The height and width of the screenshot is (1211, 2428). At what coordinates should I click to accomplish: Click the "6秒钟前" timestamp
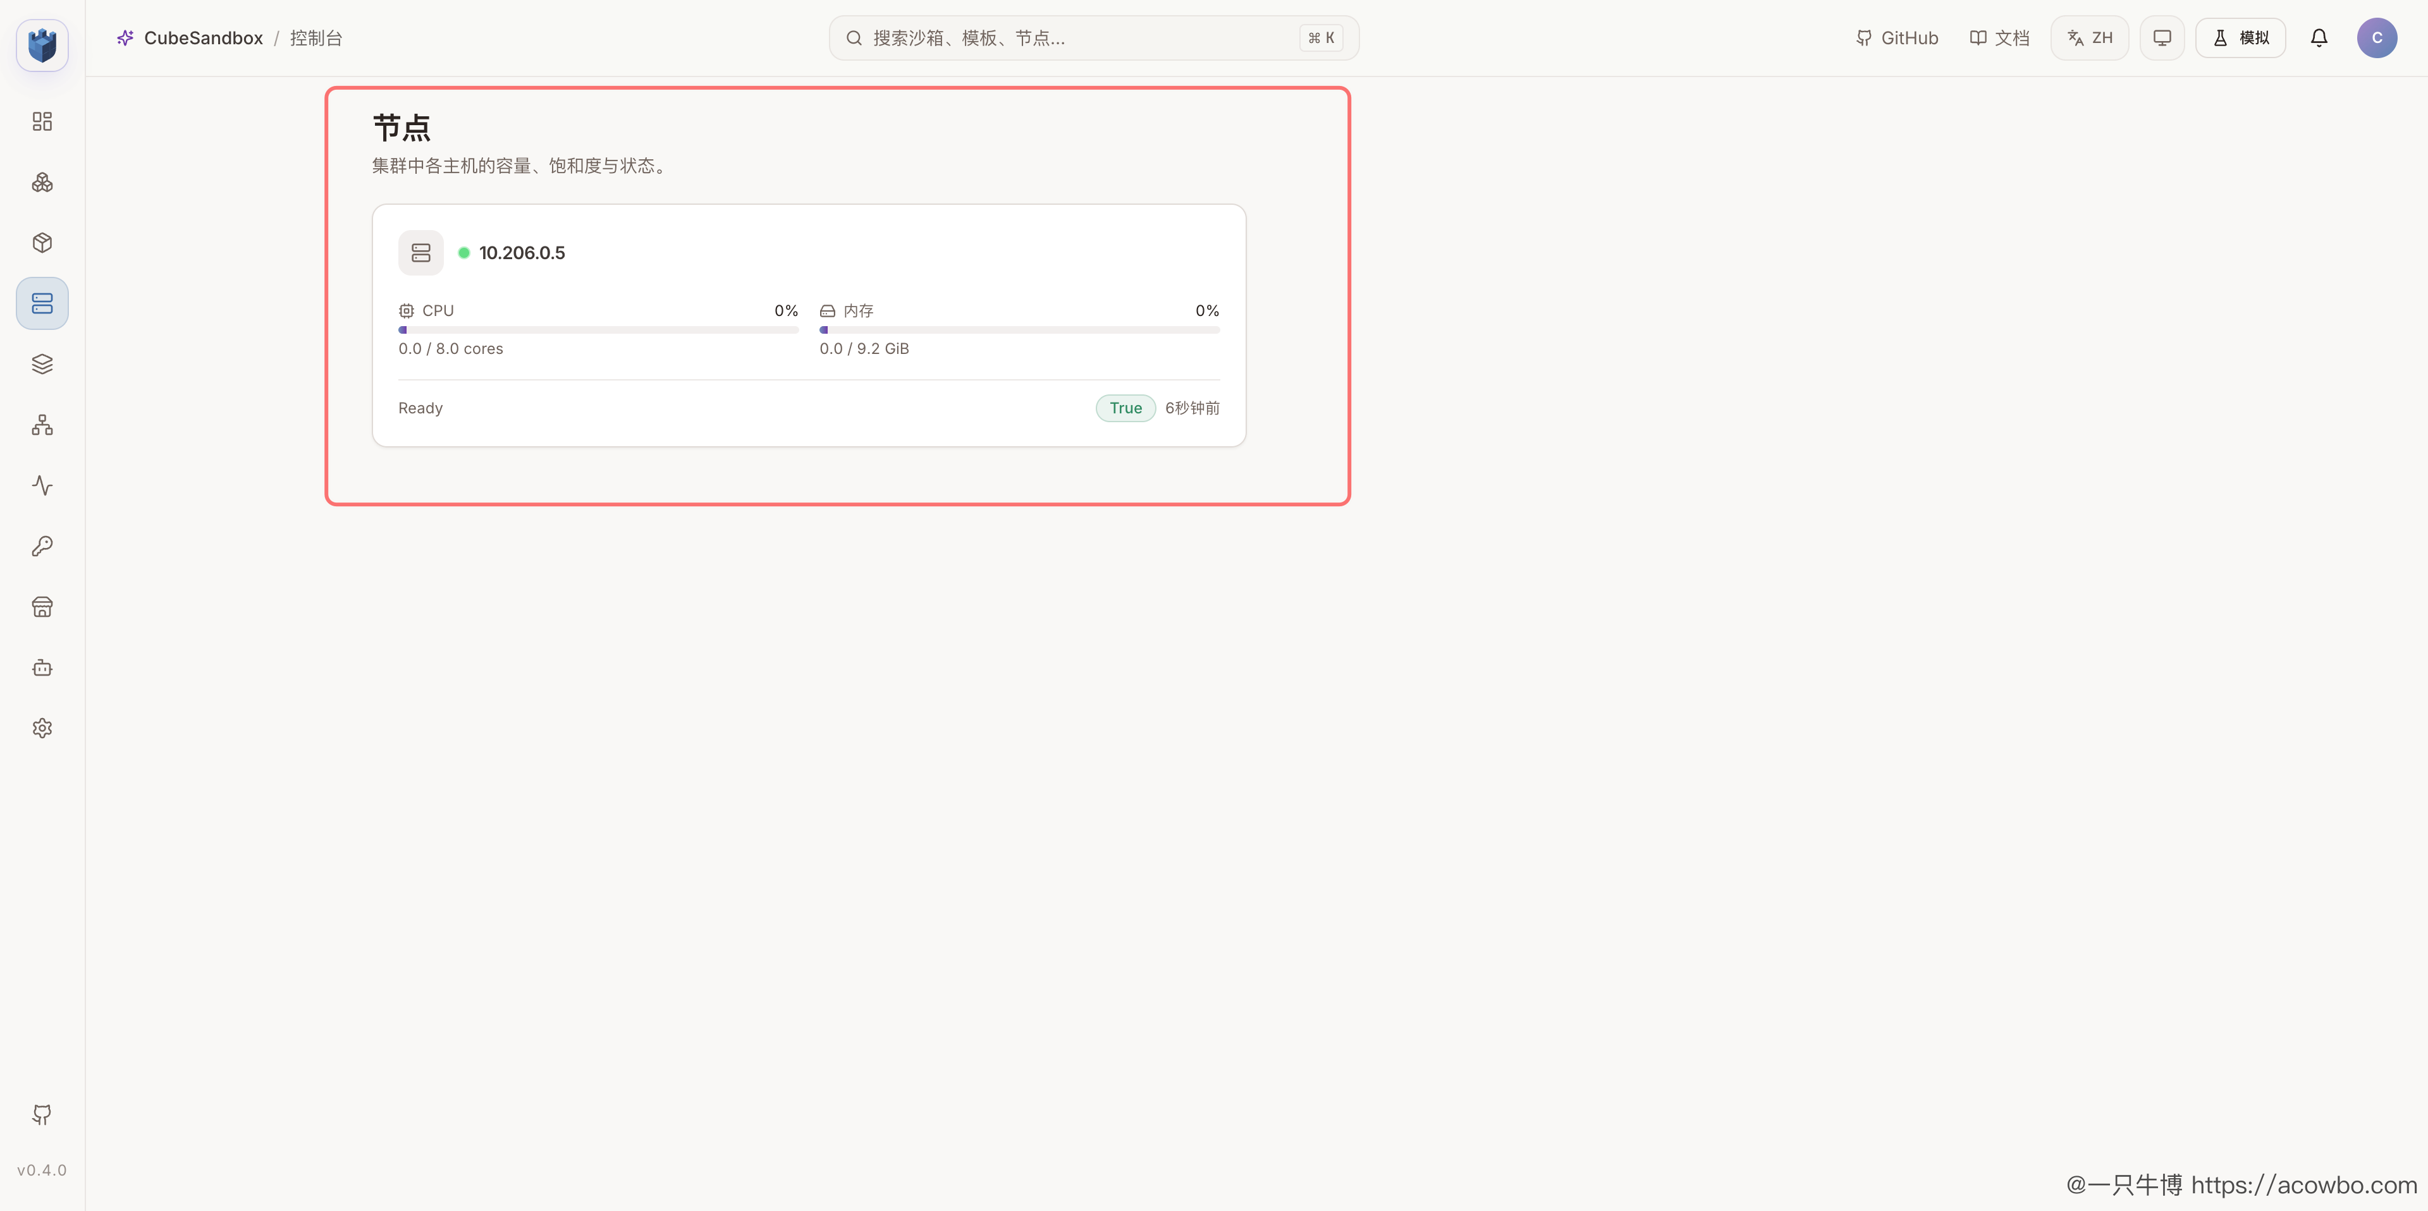pyautogui.click(x=1193, y=408)
